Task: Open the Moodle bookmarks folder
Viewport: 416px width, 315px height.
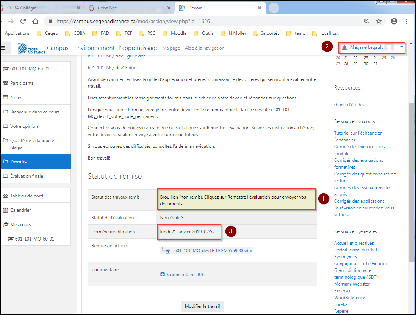Action: click(175, 33)
